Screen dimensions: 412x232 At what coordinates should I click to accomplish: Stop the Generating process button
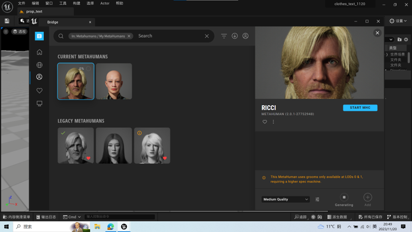coord(344,197)
